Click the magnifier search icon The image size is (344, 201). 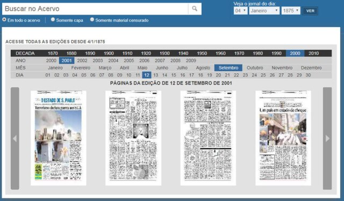[195, 9]
